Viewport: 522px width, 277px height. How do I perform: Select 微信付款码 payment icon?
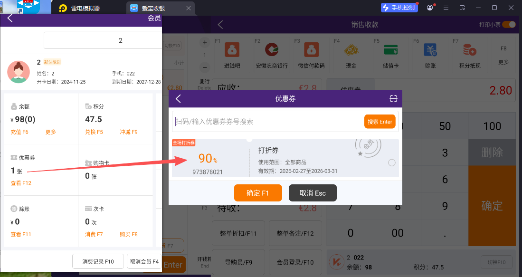click(x=311, y=50)
